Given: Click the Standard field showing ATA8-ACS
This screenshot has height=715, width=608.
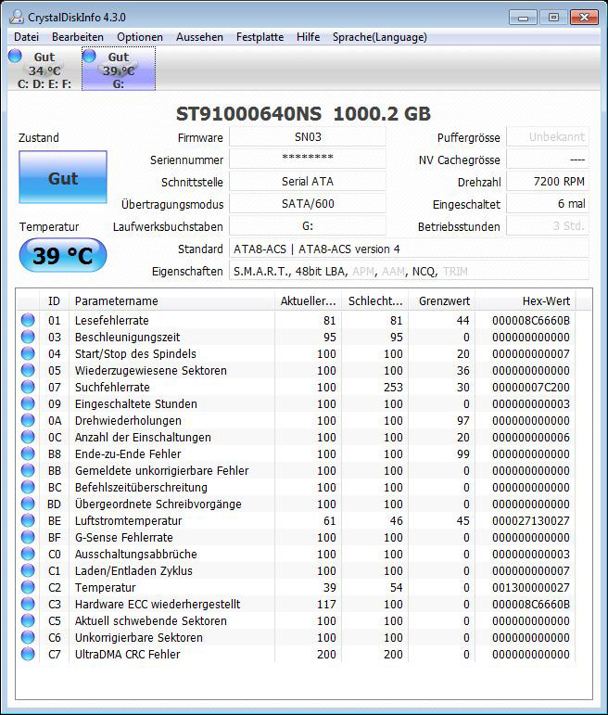Looking at the screenshot, I should [x=409, y=249].
